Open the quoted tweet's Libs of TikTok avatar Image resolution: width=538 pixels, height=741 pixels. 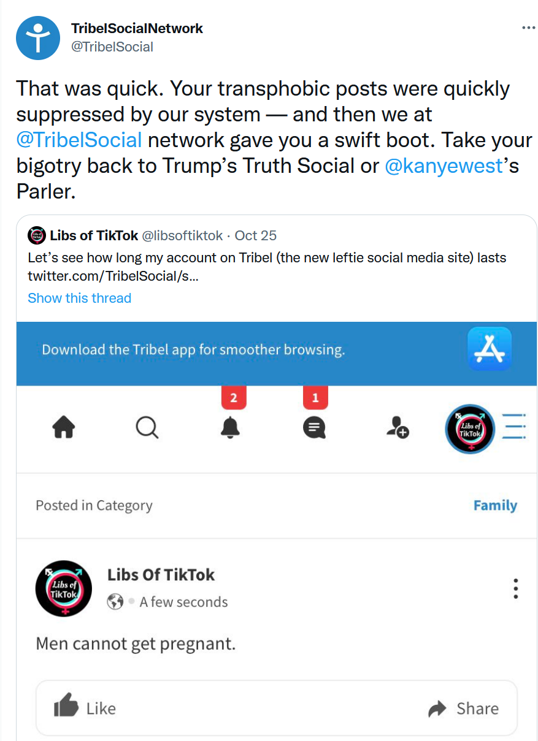pos(37,235)
